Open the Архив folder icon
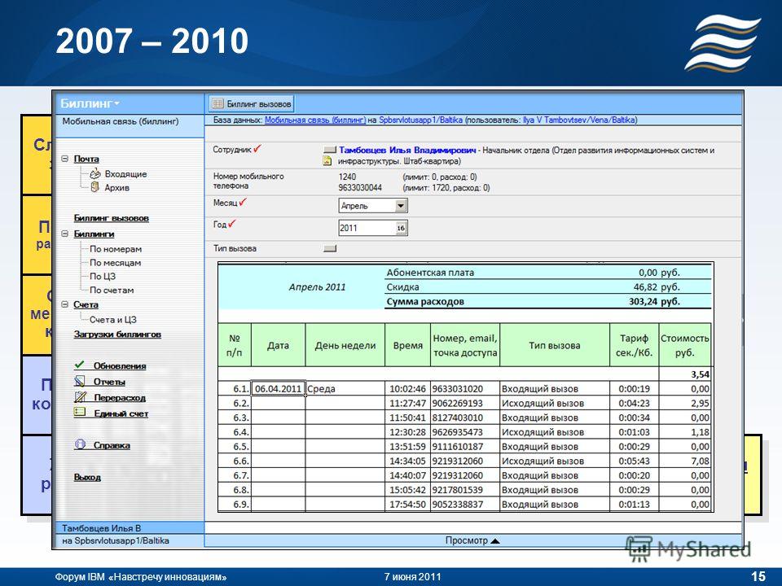 [94, 187]
